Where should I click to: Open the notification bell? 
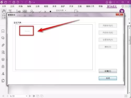(x=107, y=2)
